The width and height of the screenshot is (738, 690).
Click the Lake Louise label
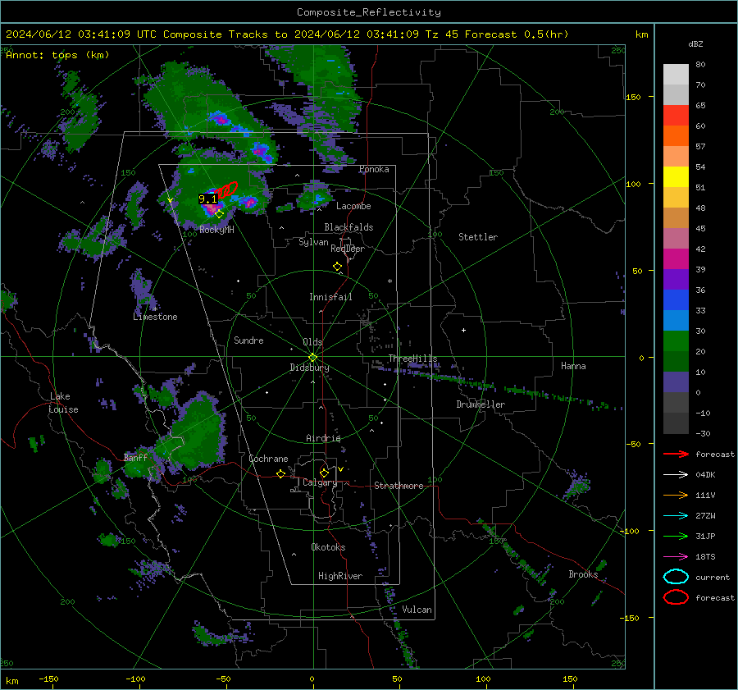63,403
